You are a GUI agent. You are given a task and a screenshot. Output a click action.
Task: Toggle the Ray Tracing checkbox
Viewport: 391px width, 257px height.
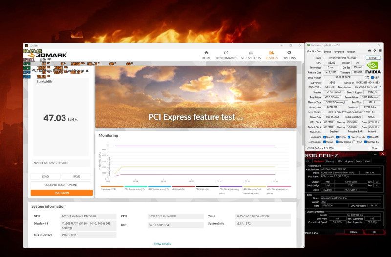337,142
